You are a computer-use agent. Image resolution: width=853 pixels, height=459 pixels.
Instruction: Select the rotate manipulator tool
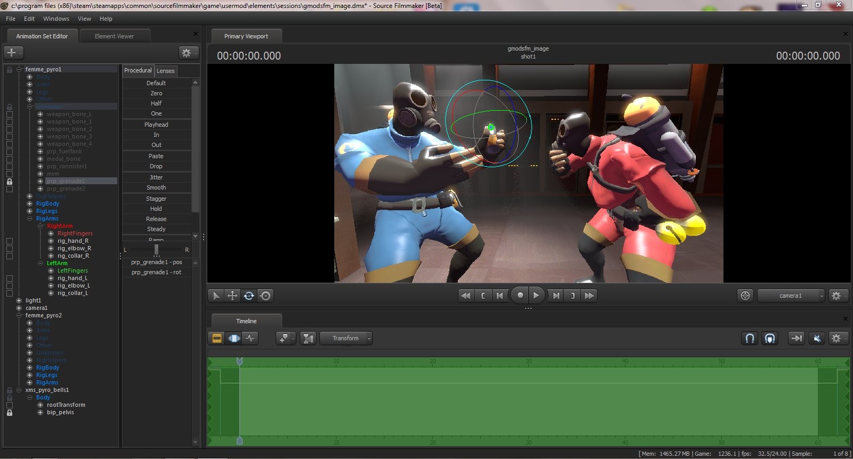(249, 296)
